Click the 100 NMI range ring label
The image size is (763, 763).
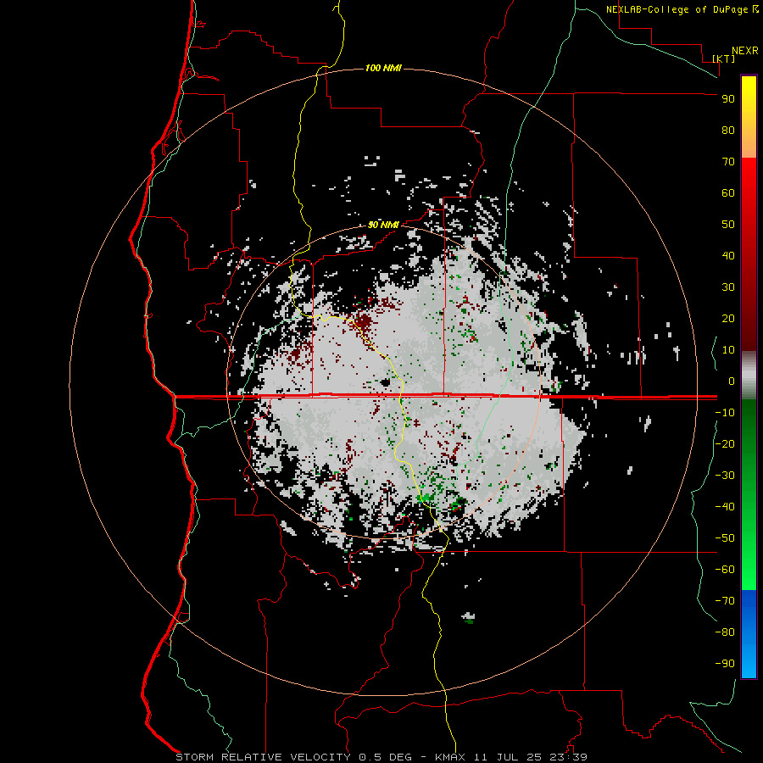tap(383, 68)
